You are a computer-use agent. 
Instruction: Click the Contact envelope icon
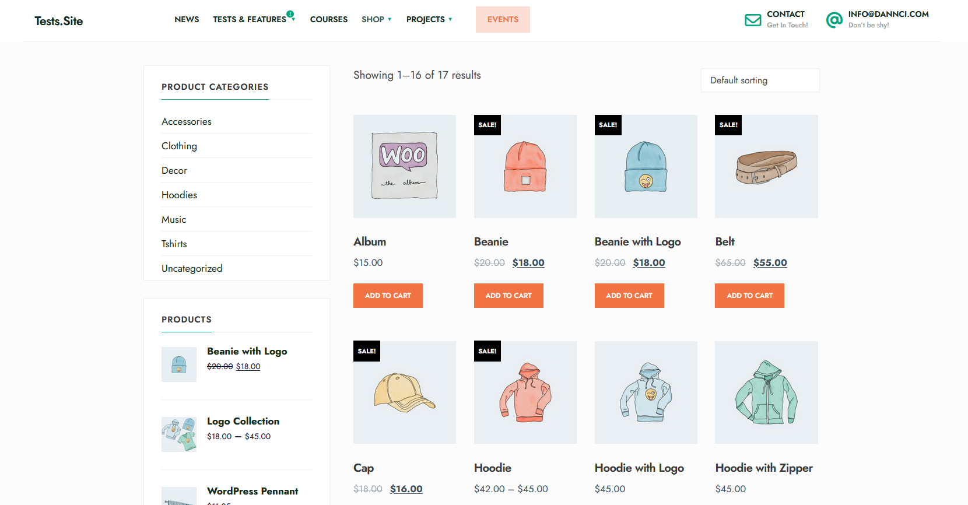(753, 20)
